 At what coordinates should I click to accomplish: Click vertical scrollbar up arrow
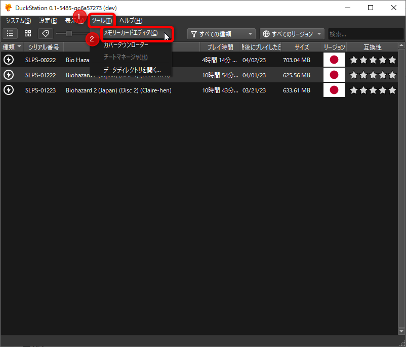(x=401, y=45)
